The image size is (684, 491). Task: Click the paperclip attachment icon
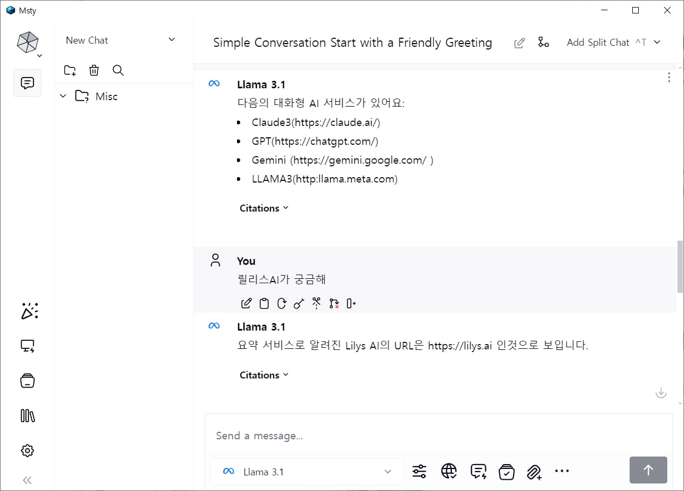coord(534,472)
